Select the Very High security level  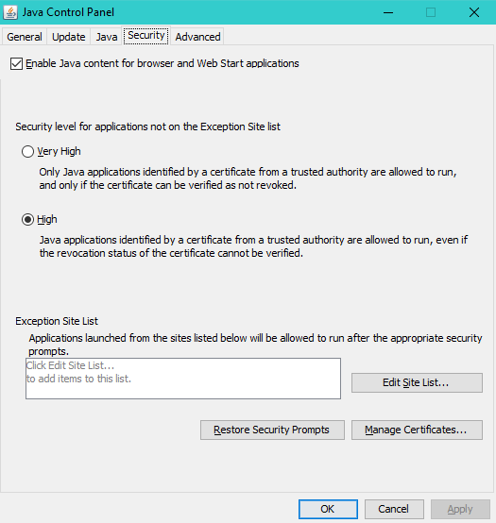27,151
